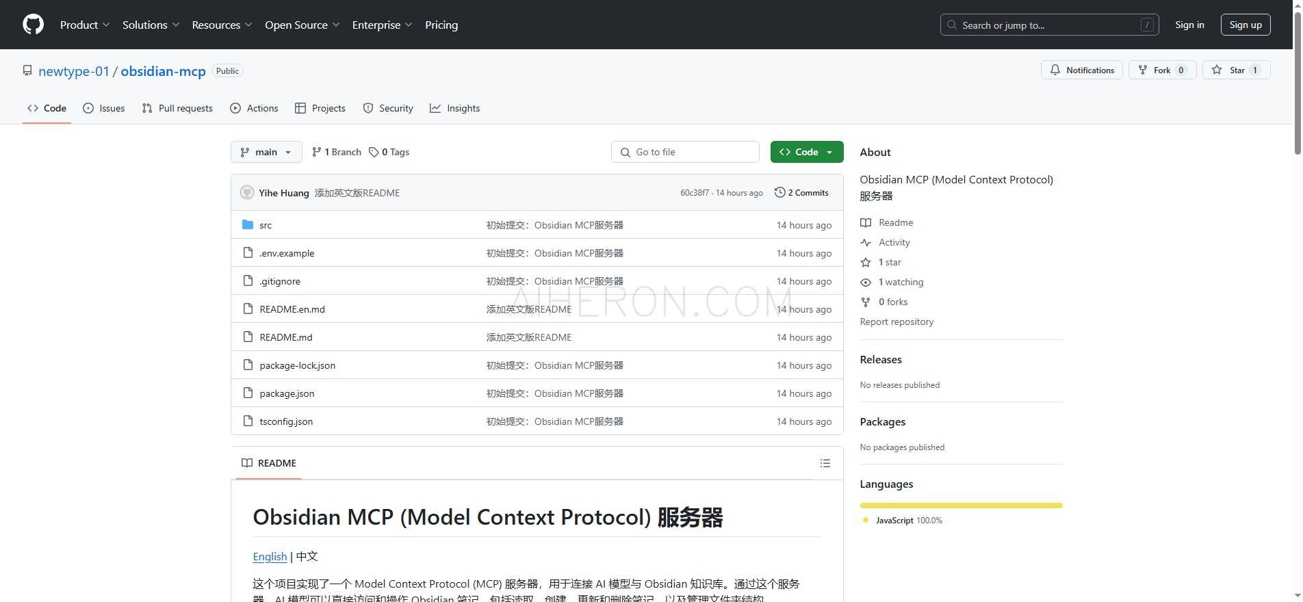Click the commits history clock icon
1303x602 pixels.
(779, 192)
